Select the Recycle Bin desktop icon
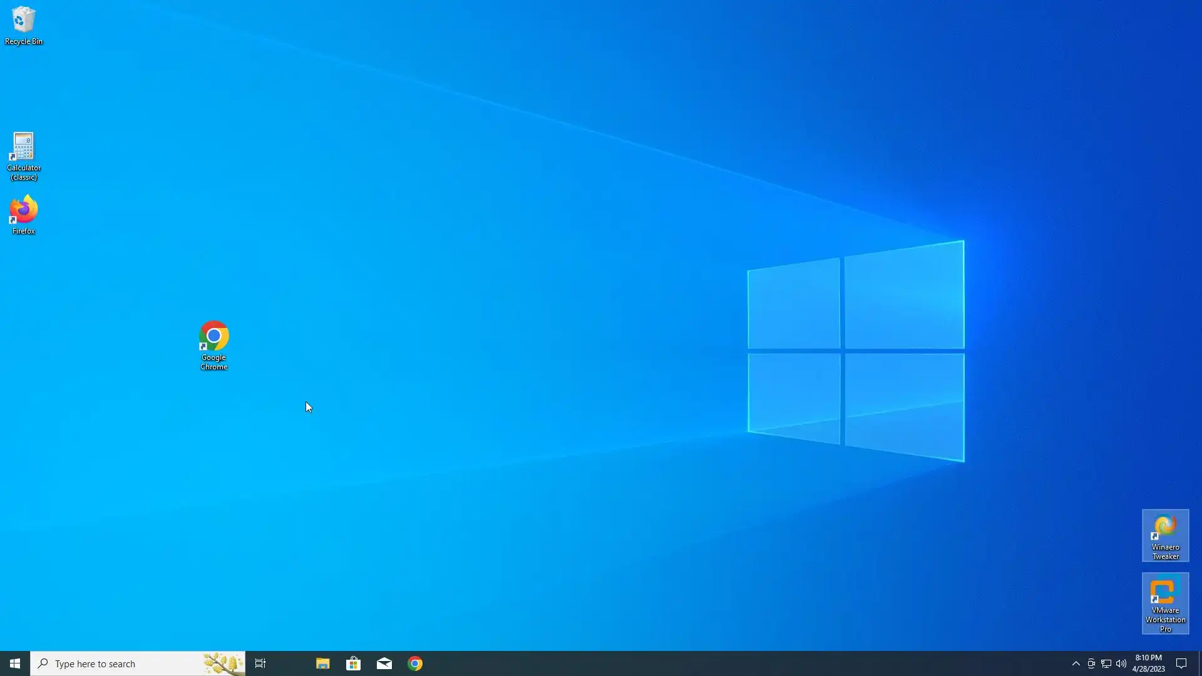Image resolution: width=1202 pixels, height=676 pixels. [x=24, y=25]
